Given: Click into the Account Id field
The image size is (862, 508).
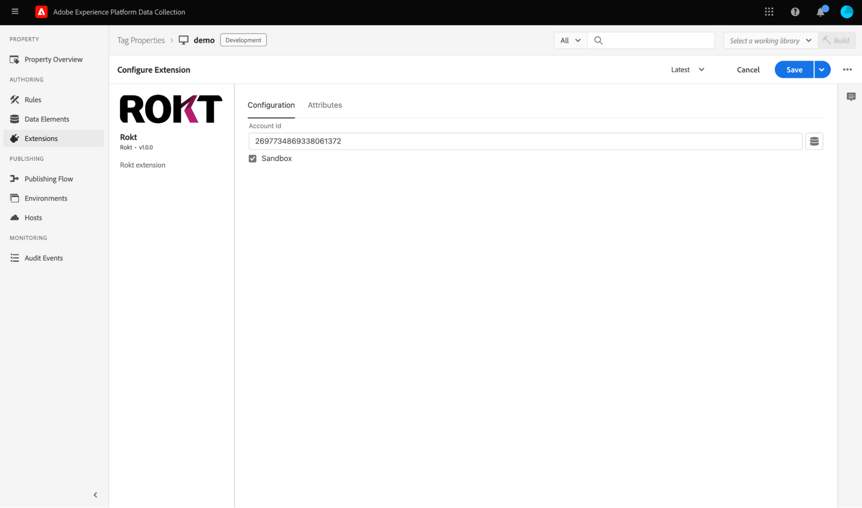Looking at the screenshot, I should 525,141.
